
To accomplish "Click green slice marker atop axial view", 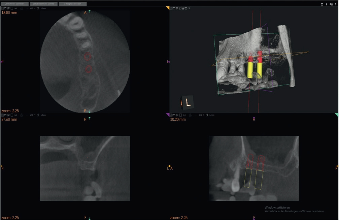I will (90, 12).
